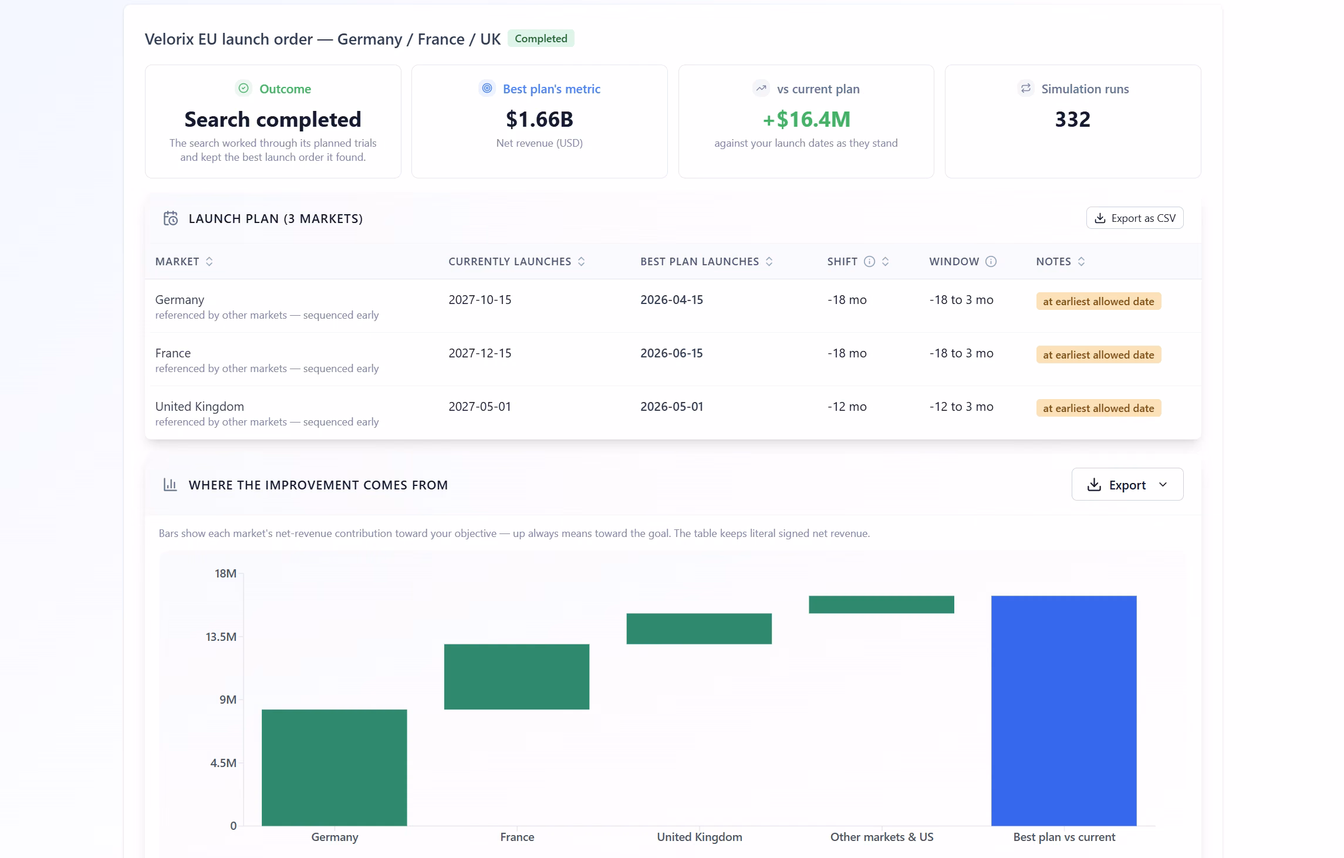Click the Completed status badge
This screenshot has height=858, width=1344.
pyautogui.click(x=541, y=39)
